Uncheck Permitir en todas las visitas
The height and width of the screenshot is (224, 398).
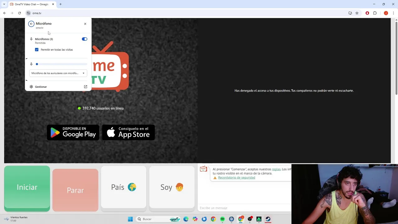37,50
